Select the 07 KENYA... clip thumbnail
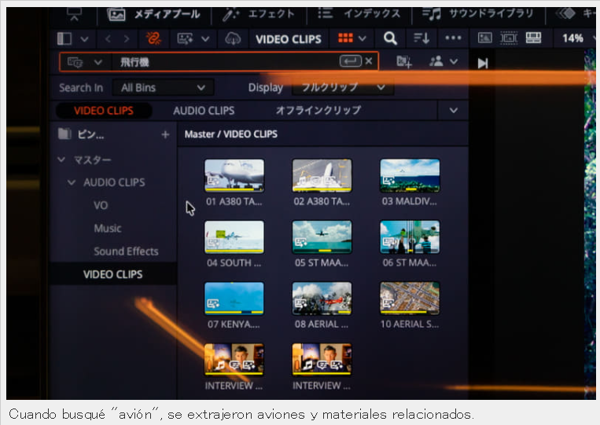This screenshot has width=600, height=425. 234,299
